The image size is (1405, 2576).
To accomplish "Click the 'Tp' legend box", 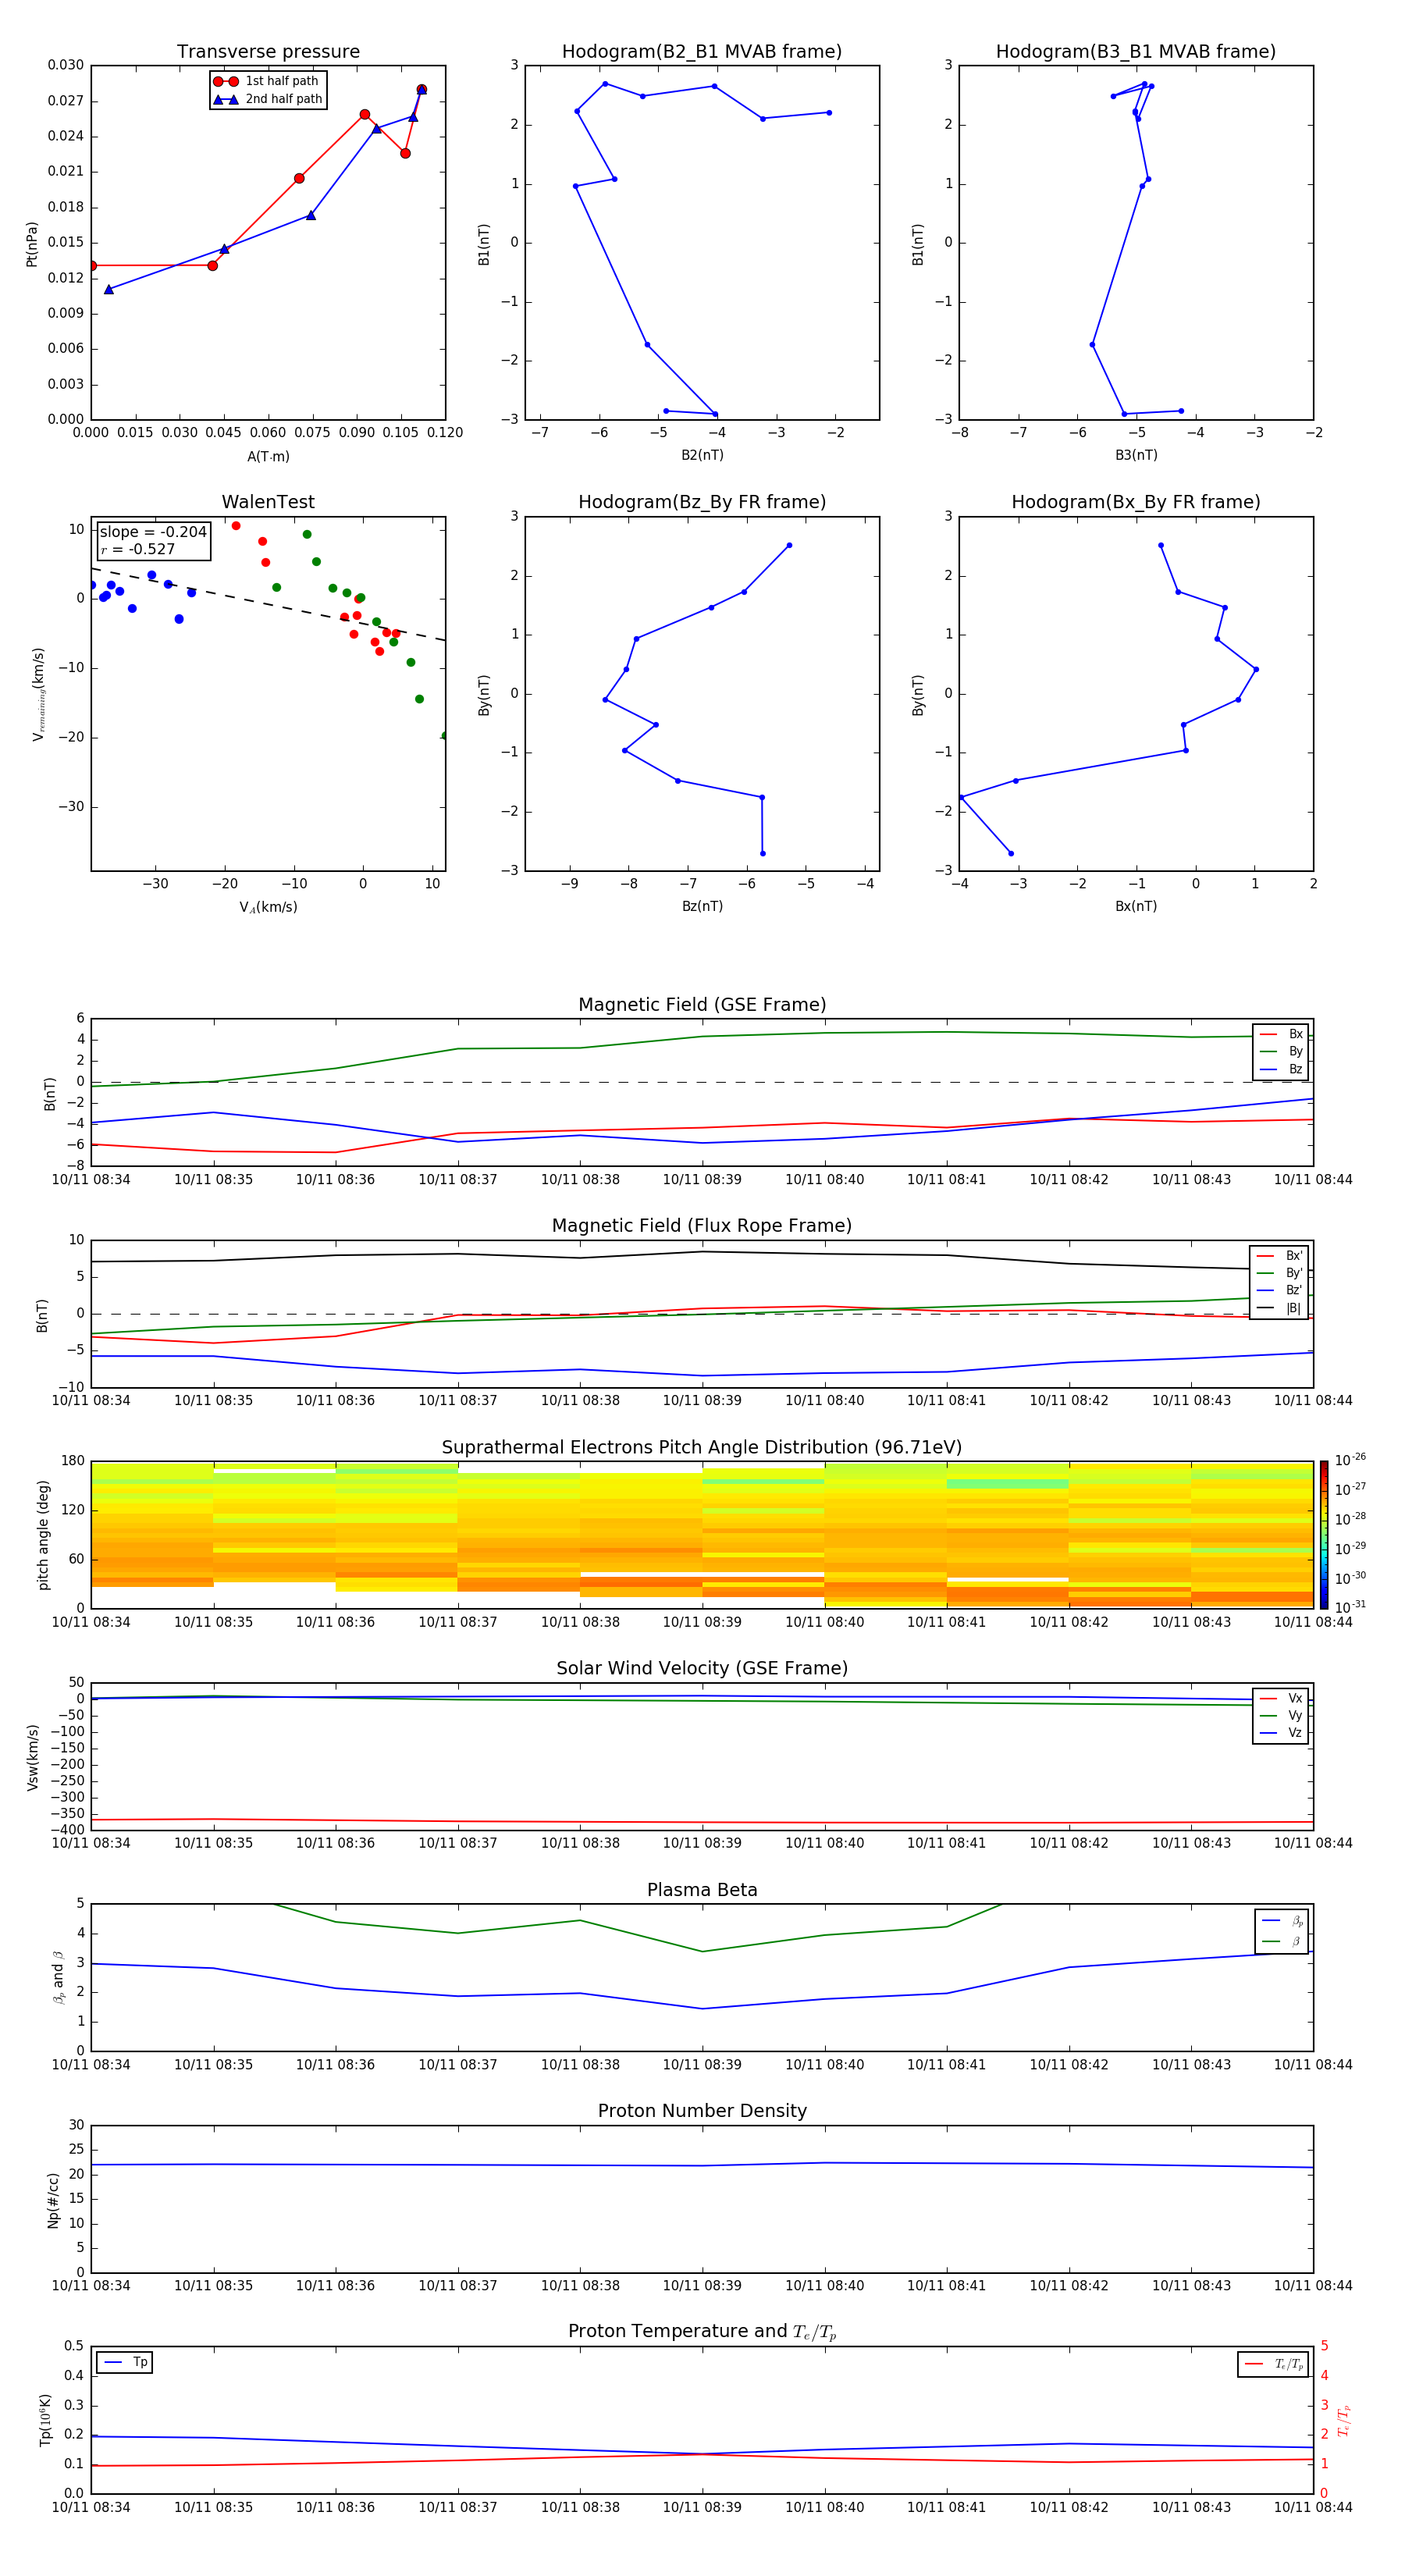I will tap(124, 2362).
